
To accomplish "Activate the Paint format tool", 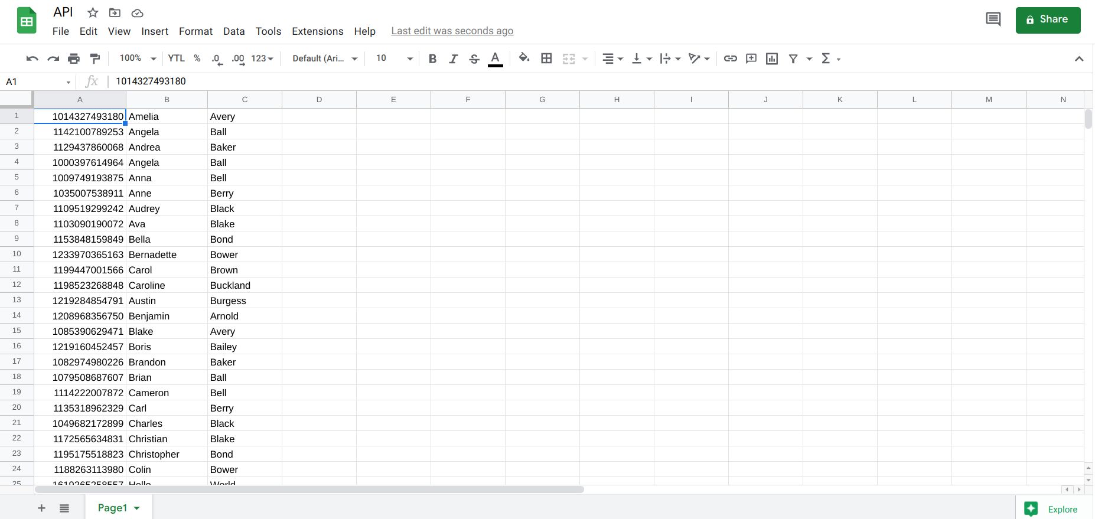I will click(94, 58).
